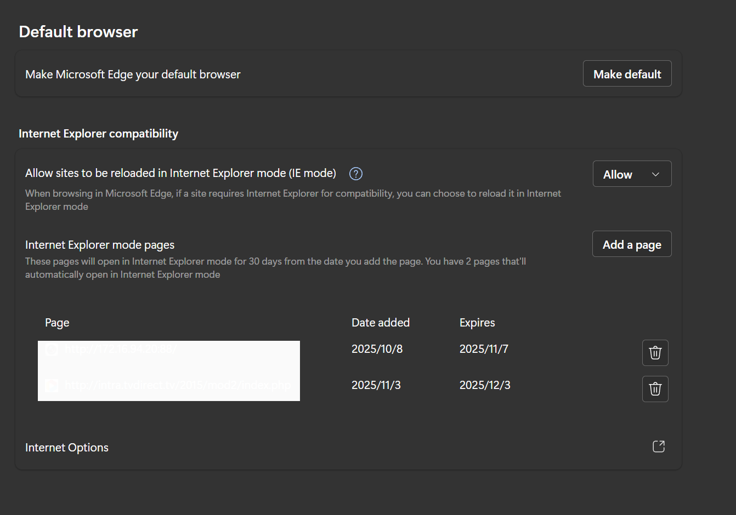736x515 pixels.
Task: Click the Internet Options label
Action: [x=67, y=448]
